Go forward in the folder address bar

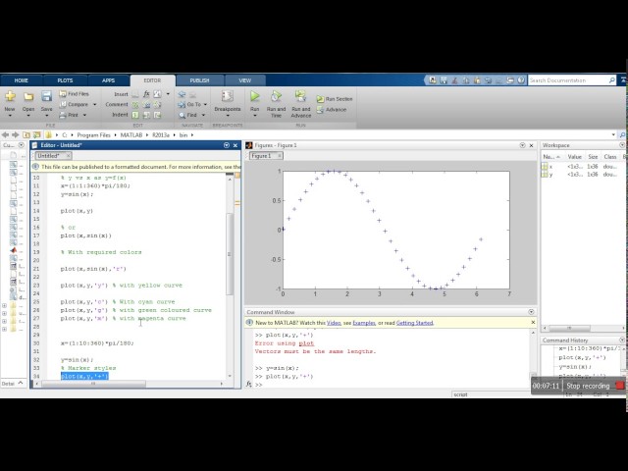tap(16, 135)
